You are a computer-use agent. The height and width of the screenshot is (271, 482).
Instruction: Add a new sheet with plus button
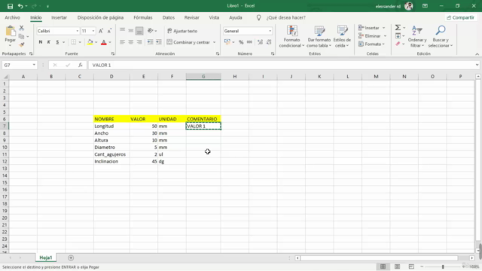[x=71, y=257]
